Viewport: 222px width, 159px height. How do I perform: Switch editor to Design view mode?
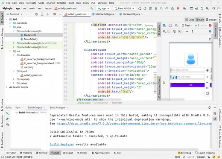(x=211, y=20)
